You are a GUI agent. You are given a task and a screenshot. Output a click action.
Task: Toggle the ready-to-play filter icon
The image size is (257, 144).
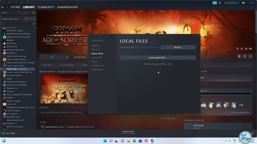34,19
